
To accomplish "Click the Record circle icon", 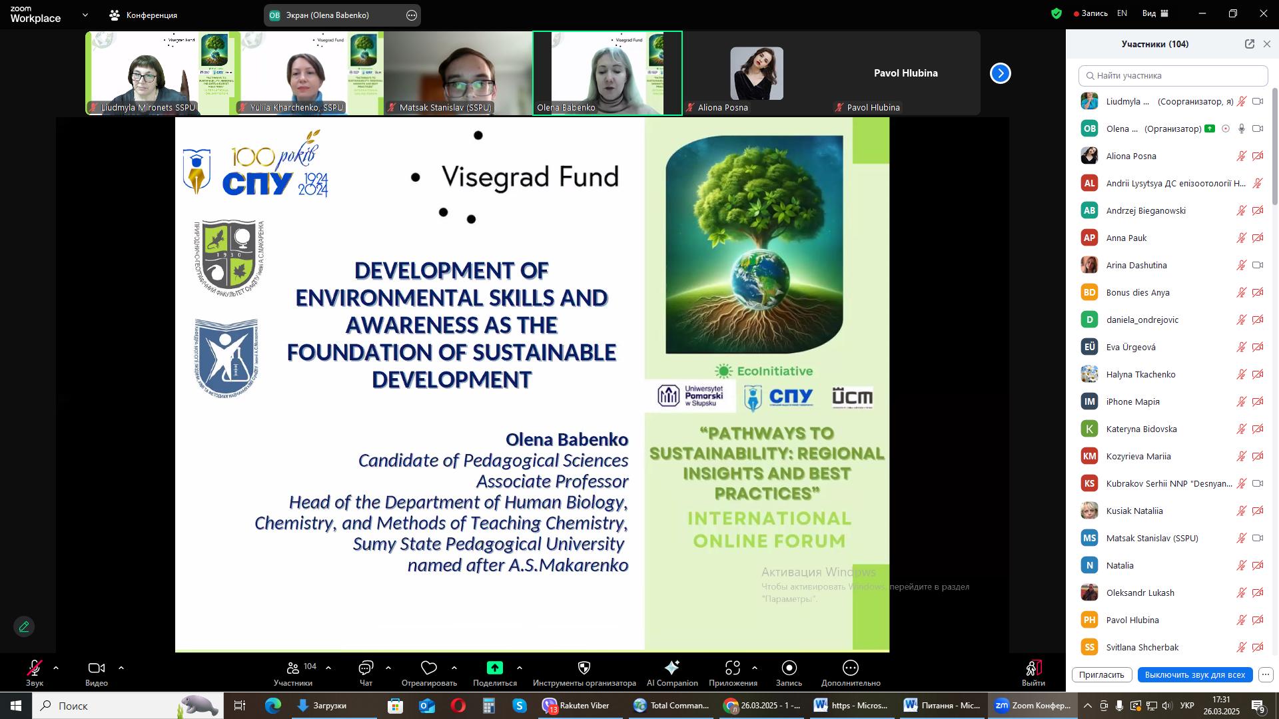I will pos(789,668).
